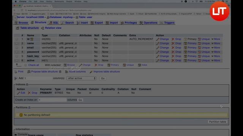Expand the More dropdown for email row
Viewport: 243px width, 136px height.
[216, 48]
